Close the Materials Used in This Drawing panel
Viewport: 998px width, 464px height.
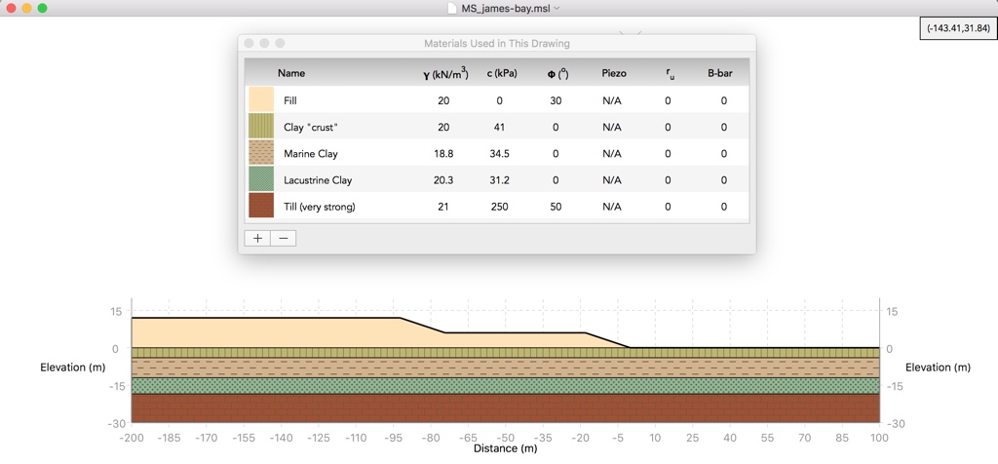click(x=249, y=43)
